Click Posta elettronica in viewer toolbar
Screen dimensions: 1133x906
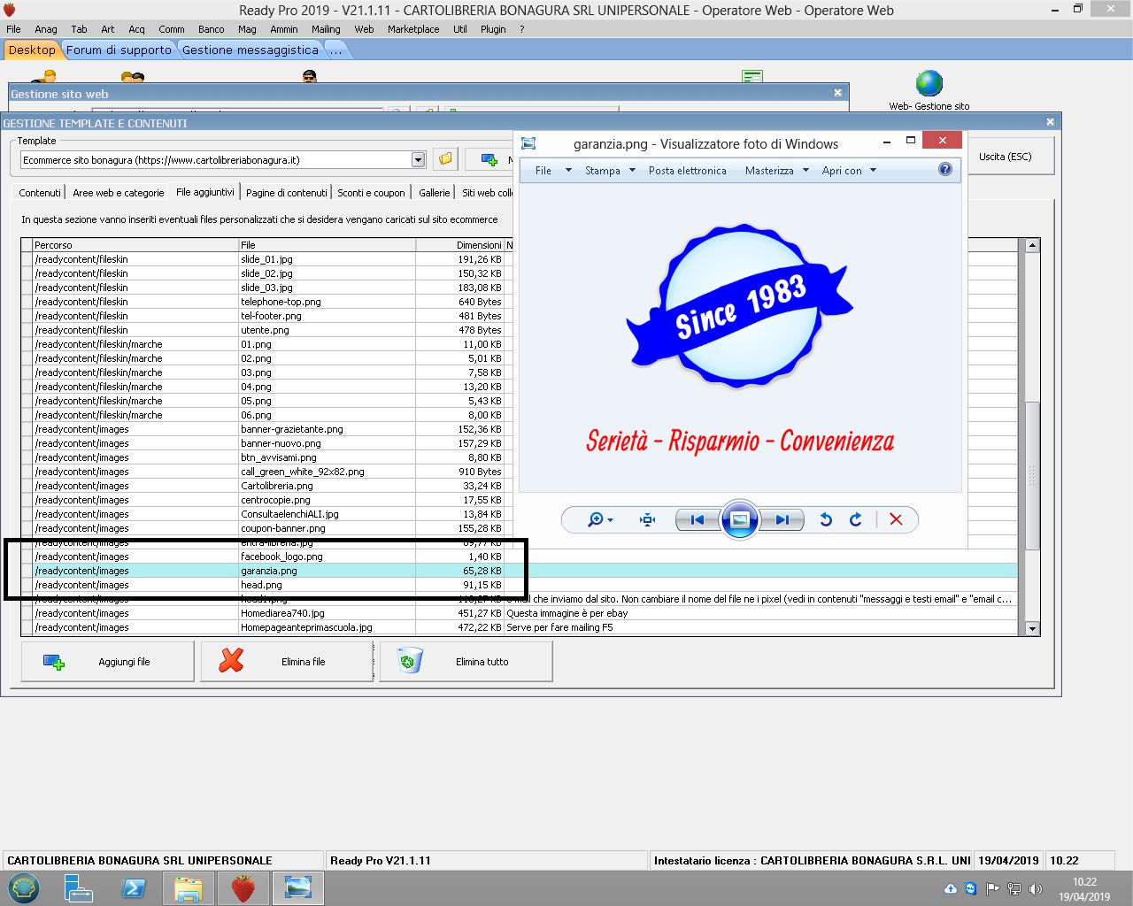[687, 171]
